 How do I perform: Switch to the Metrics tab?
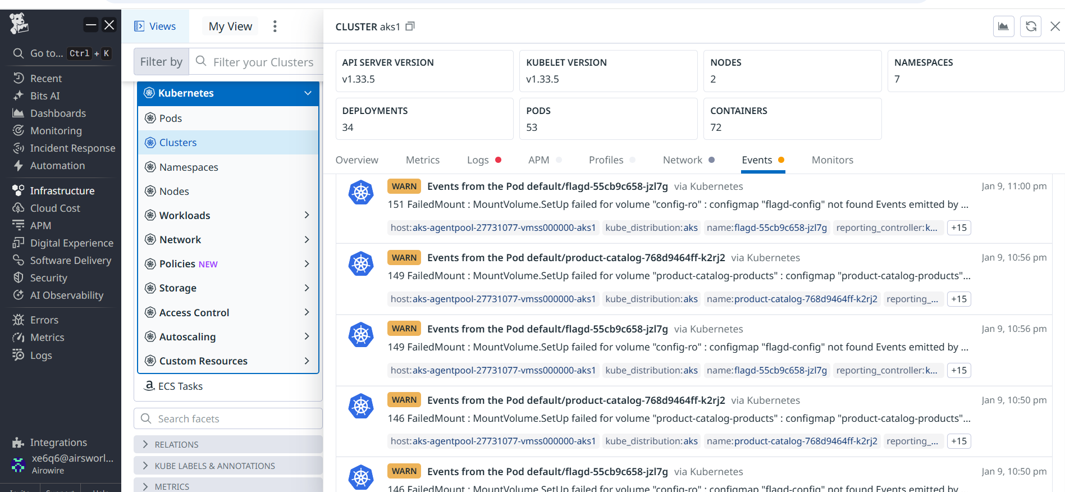pyautogui.click(x=422, y=160)
